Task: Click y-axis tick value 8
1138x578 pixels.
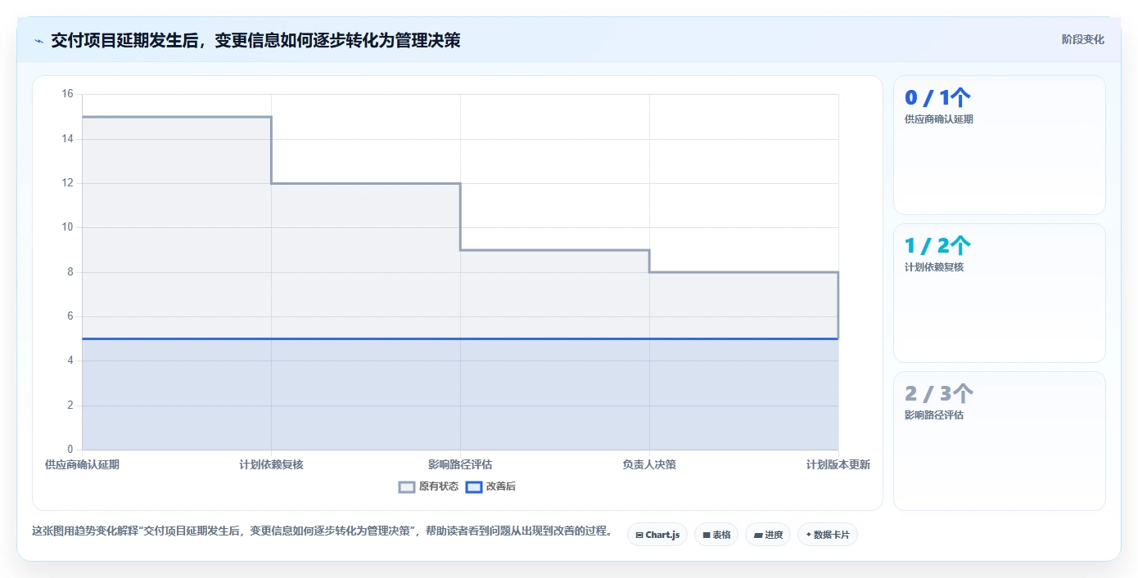Action: click(70, 272)
